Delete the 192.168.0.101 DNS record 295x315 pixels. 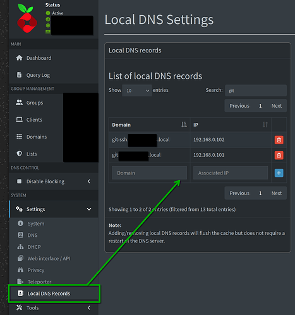tap(279, 156)
